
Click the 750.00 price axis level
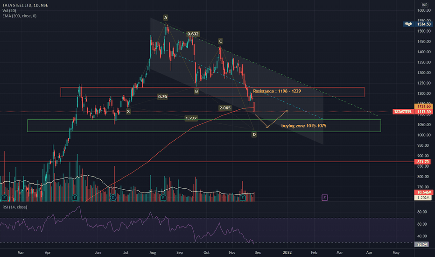(x=424, y=187)
